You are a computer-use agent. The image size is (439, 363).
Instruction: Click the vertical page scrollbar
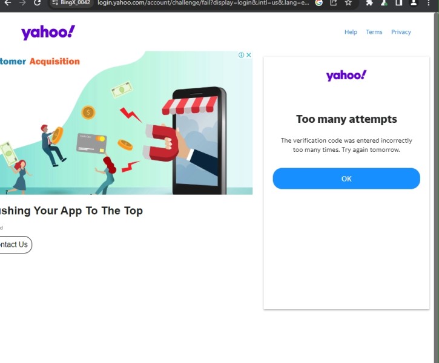(x=436, y=188)
